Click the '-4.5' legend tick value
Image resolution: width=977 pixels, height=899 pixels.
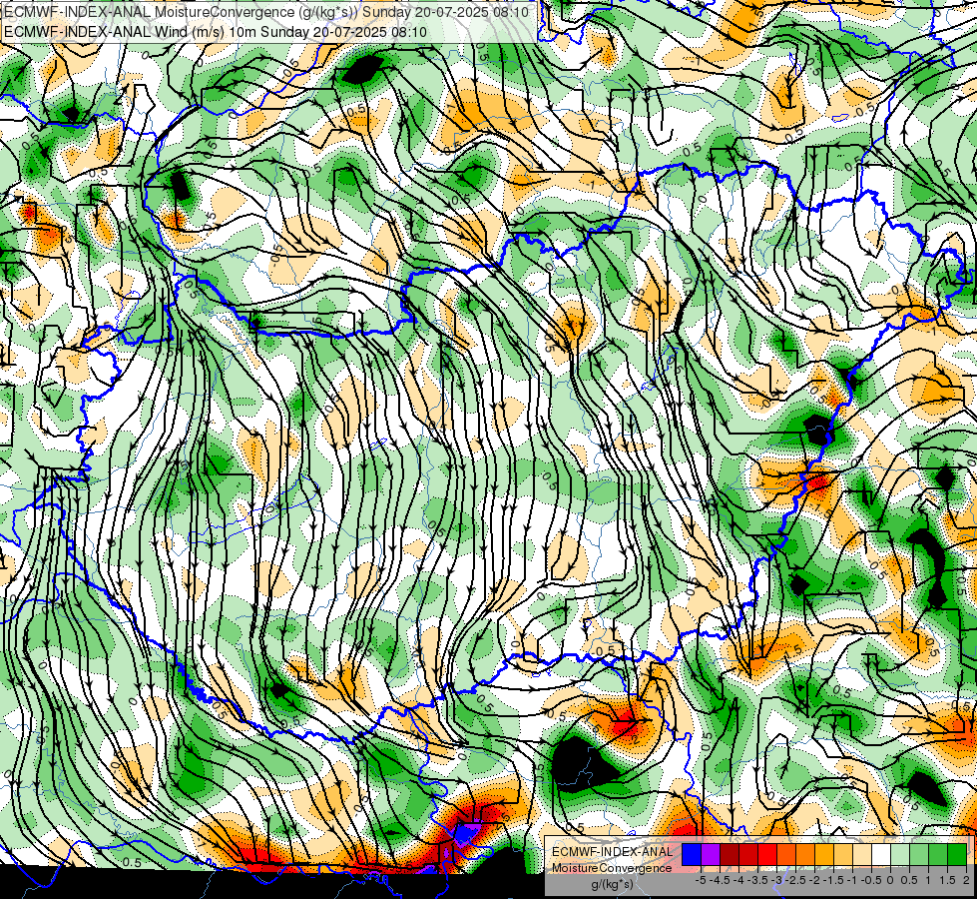click(720, 880)
